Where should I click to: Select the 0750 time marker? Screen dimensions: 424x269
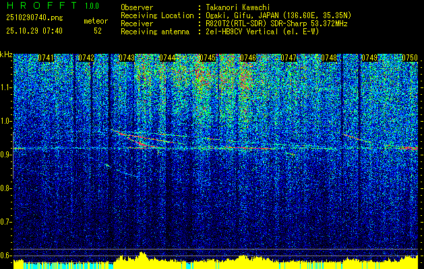[x=410, y=59]
